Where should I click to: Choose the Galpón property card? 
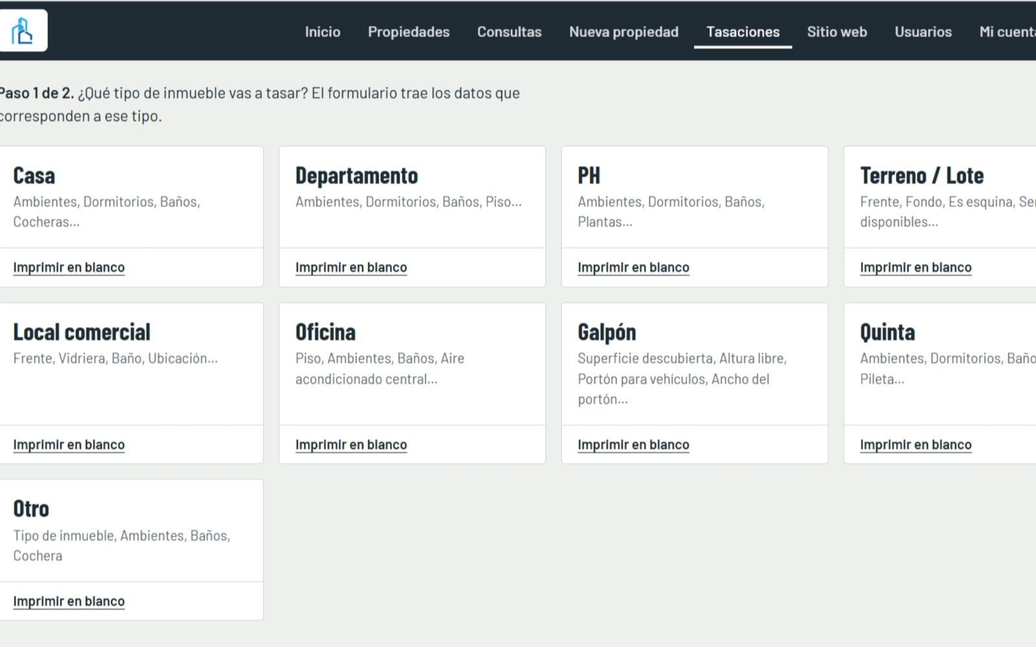tap(695, 364)
